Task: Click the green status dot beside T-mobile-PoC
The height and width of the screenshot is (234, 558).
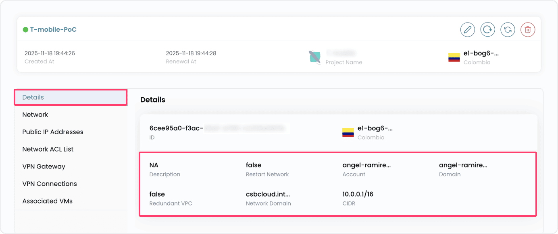Action: coord(25,30)
